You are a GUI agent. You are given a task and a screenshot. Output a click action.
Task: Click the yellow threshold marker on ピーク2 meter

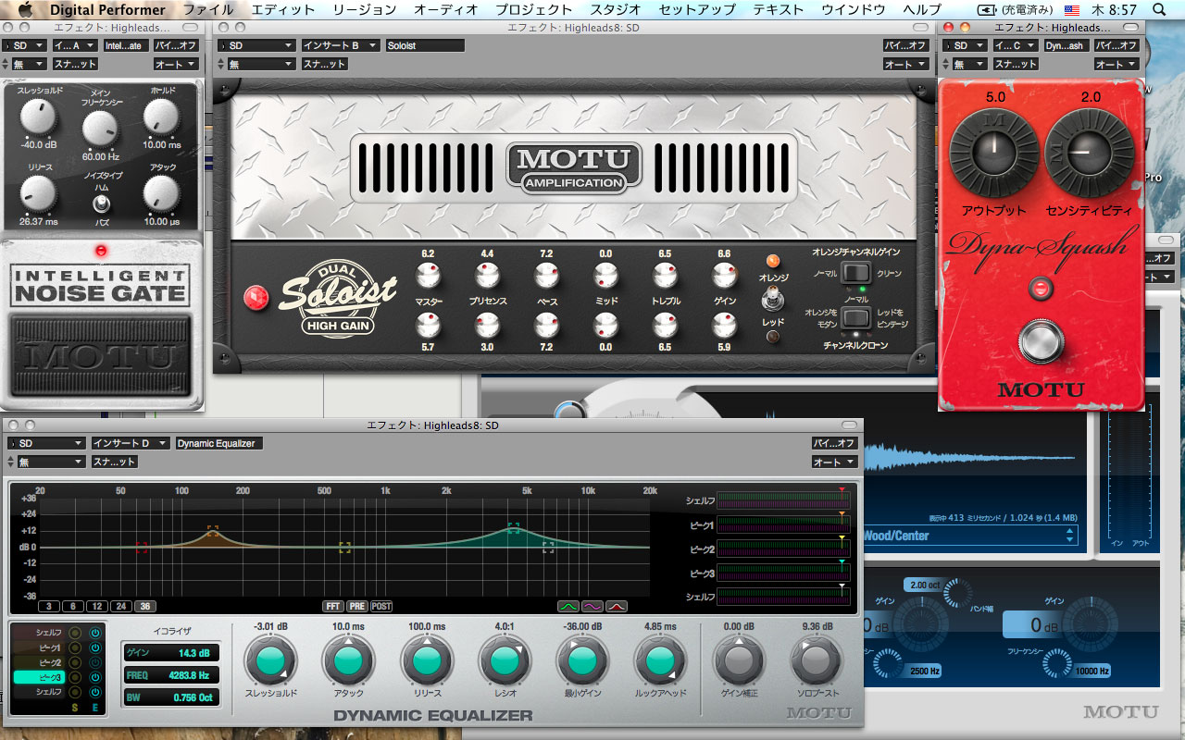[x=842, y=537]
